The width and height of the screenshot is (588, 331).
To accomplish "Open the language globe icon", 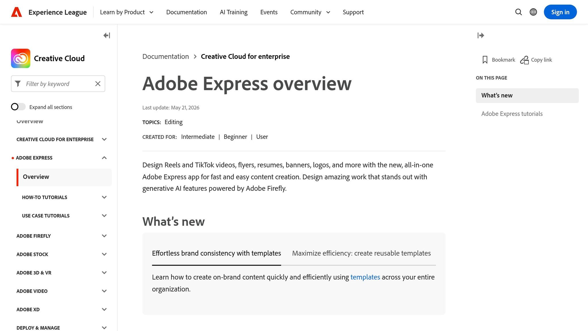I will [x=533, y=12].
